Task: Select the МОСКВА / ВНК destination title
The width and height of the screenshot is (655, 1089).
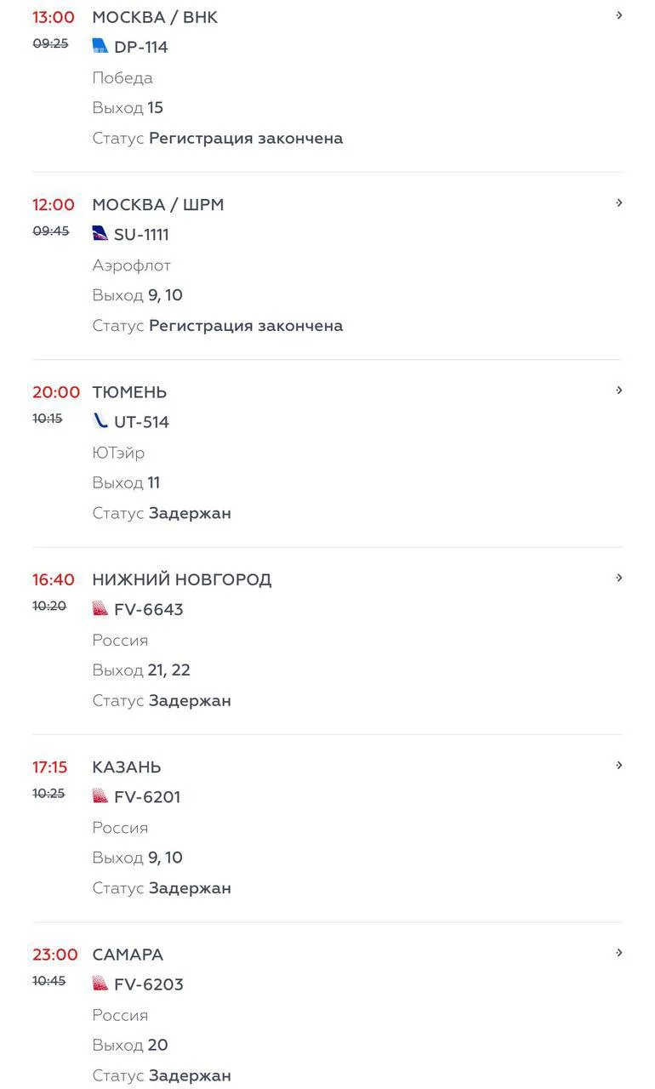Action: pyautogui.click(x=155, y=17)
